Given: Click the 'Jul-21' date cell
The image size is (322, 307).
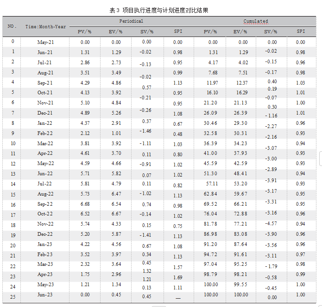Looking at the screenshot, I should (44, 62).
